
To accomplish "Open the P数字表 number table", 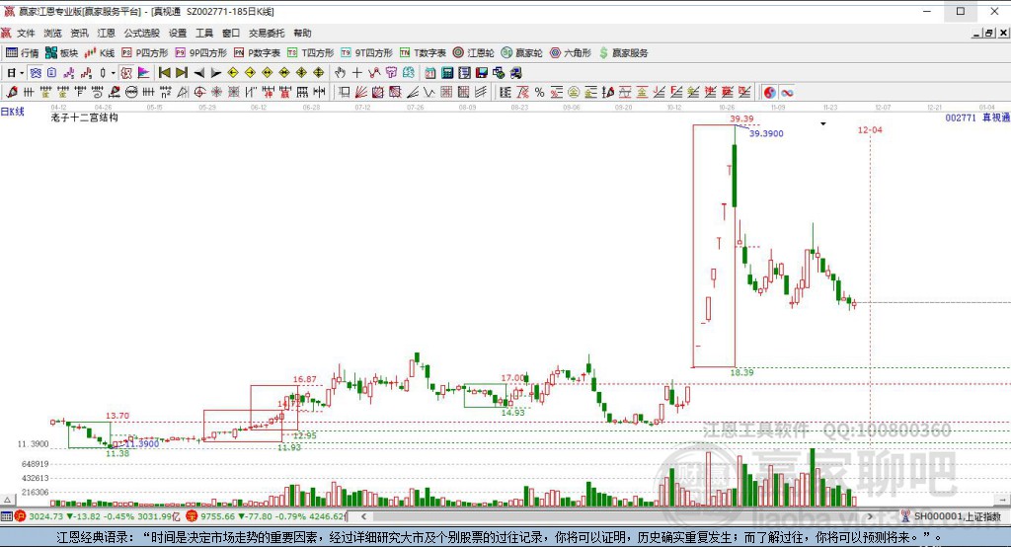I will pos(257,53).
